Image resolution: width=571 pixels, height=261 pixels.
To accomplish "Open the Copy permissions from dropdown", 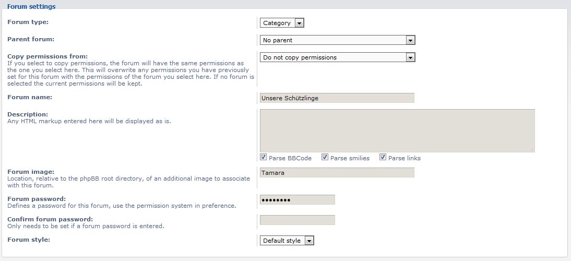I will tap(337, 57).
